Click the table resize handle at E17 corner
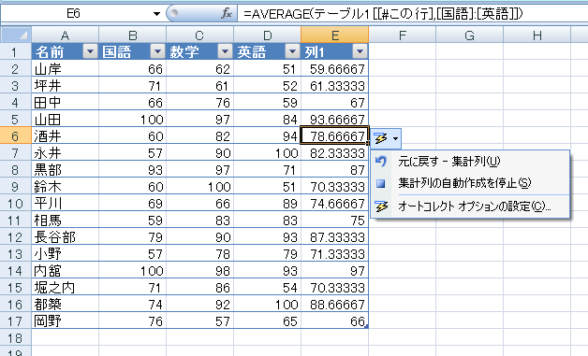 366,326
